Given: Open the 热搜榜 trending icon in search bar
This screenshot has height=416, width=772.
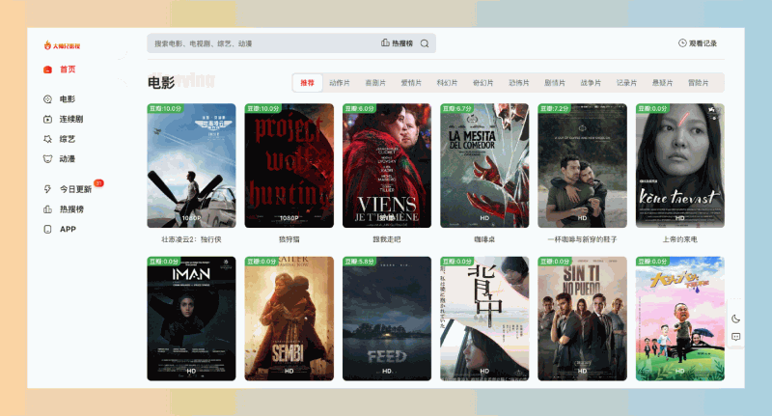Looking at the screenshot, I should point(385,43).
